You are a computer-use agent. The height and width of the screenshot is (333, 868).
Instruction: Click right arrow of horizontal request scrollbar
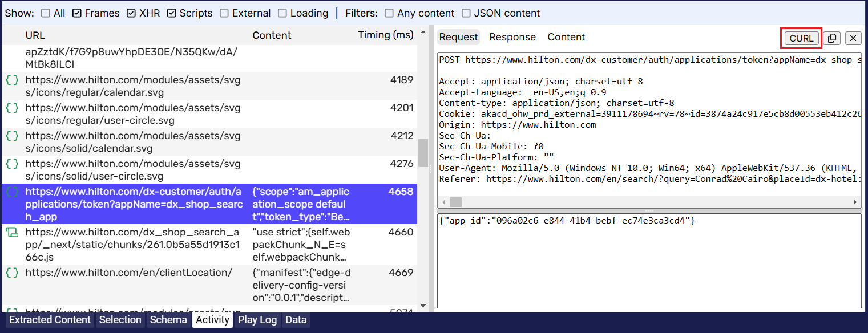click(x=855, y=202)
